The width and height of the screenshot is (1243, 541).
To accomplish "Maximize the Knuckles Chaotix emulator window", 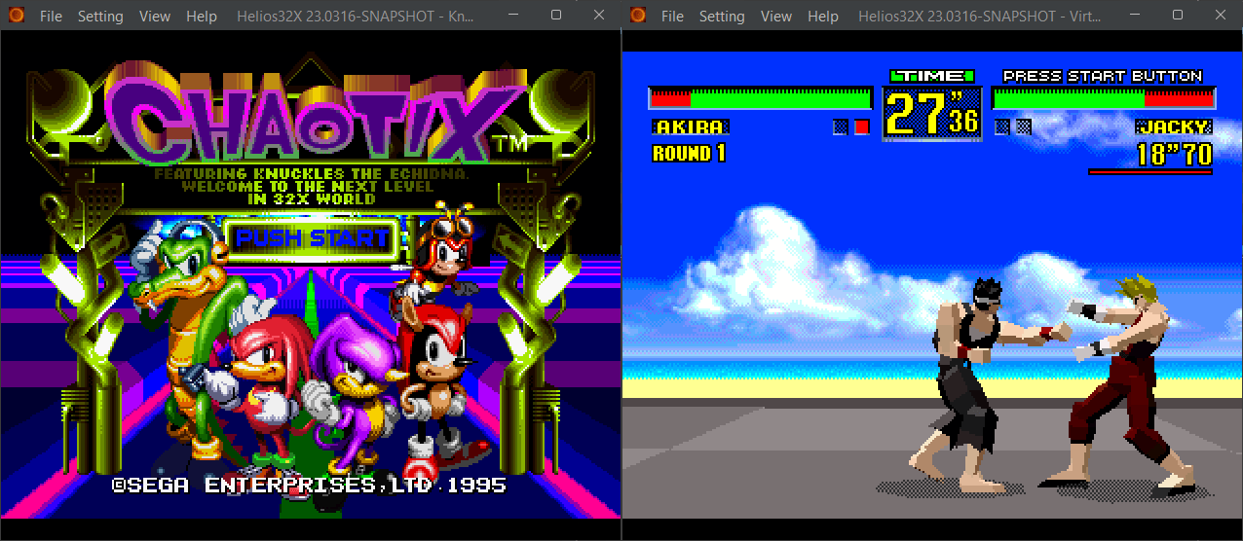I will [x=556, y=16].
